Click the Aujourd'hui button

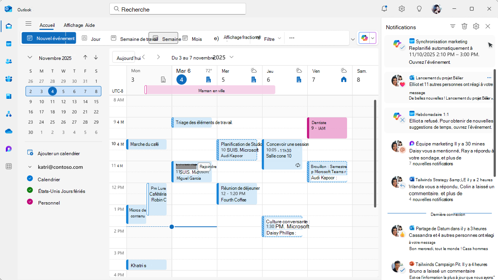124,57
